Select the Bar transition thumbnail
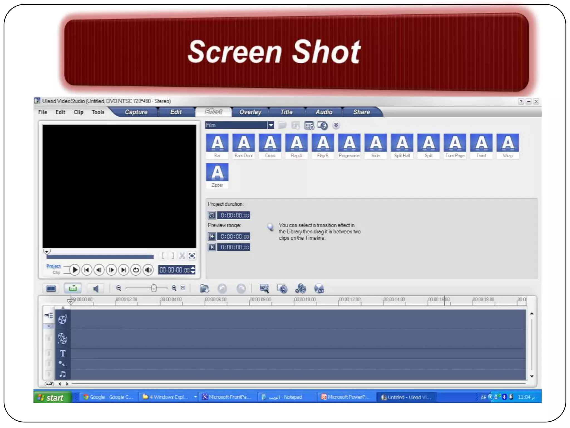Screen dimensions: 570x428 coord(217,146)
